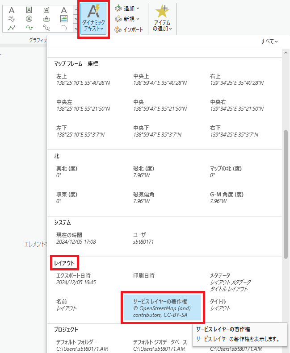290x353 pixels.
Task: Open the 追加 style dropdown
Action: click(x=127, y=8)
